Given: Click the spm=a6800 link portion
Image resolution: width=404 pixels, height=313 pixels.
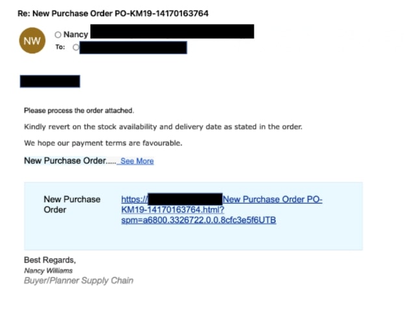Looking at the screenshot, I should coord(198,220).
